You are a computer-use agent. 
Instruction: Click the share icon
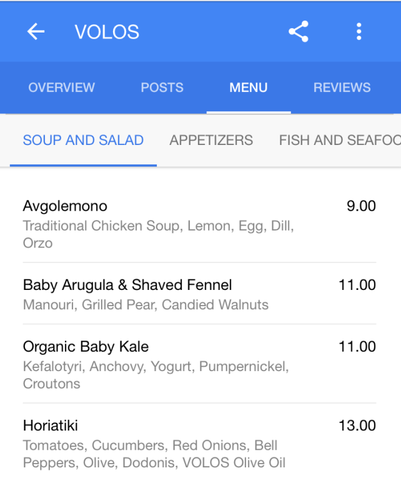[x=299, y=32]
